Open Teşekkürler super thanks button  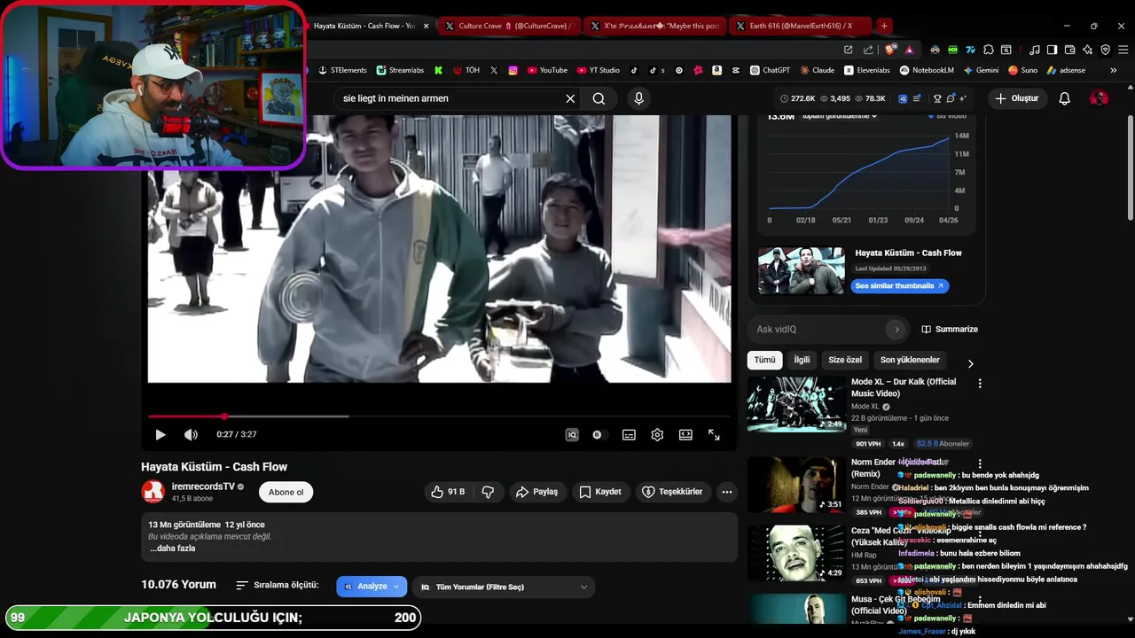click(672, 492)
